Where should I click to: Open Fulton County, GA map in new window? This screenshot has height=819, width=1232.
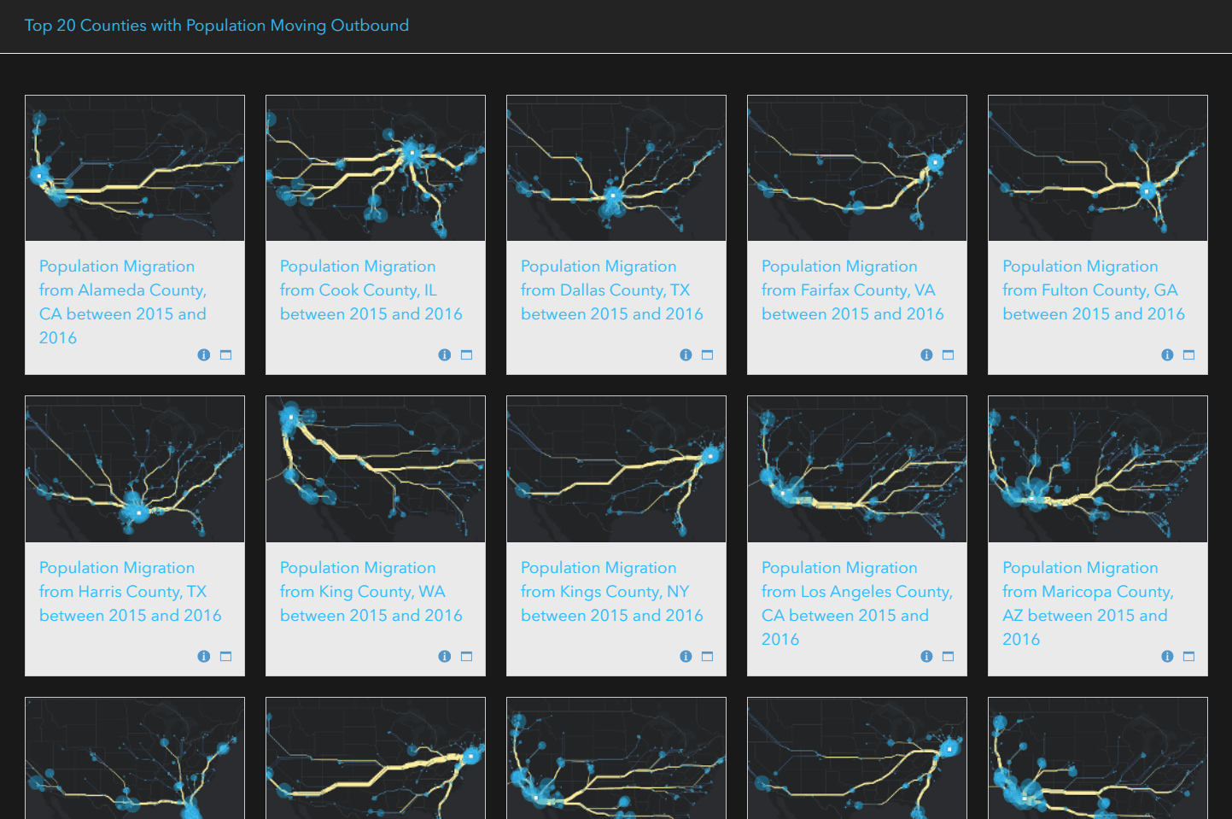[1189, 355]
